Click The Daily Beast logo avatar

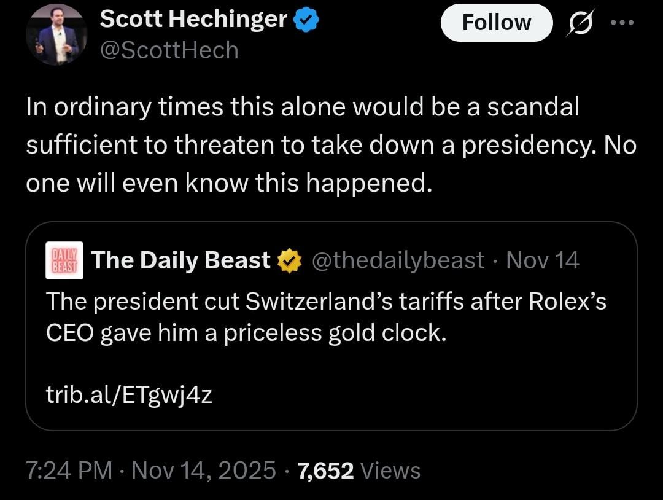(65, 260)
